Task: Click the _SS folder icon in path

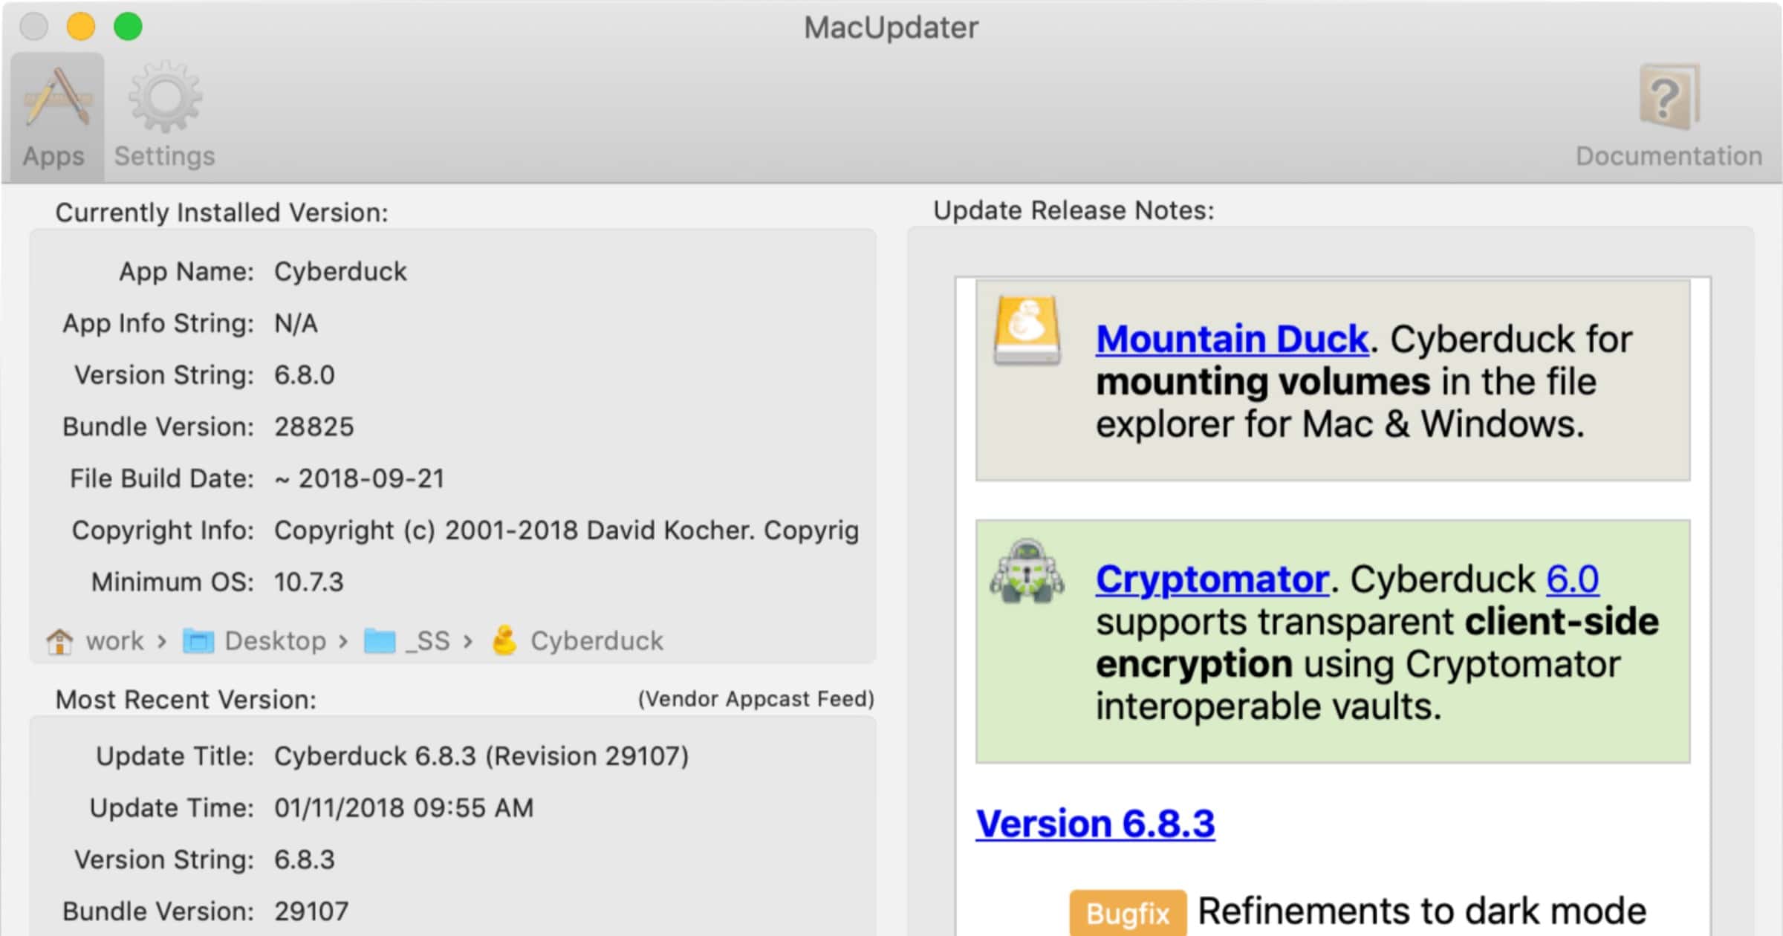Action: 380,641
